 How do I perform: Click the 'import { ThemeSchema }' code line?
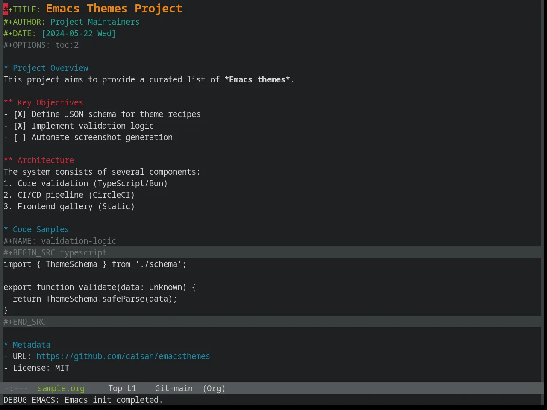(x=95, y=264)
